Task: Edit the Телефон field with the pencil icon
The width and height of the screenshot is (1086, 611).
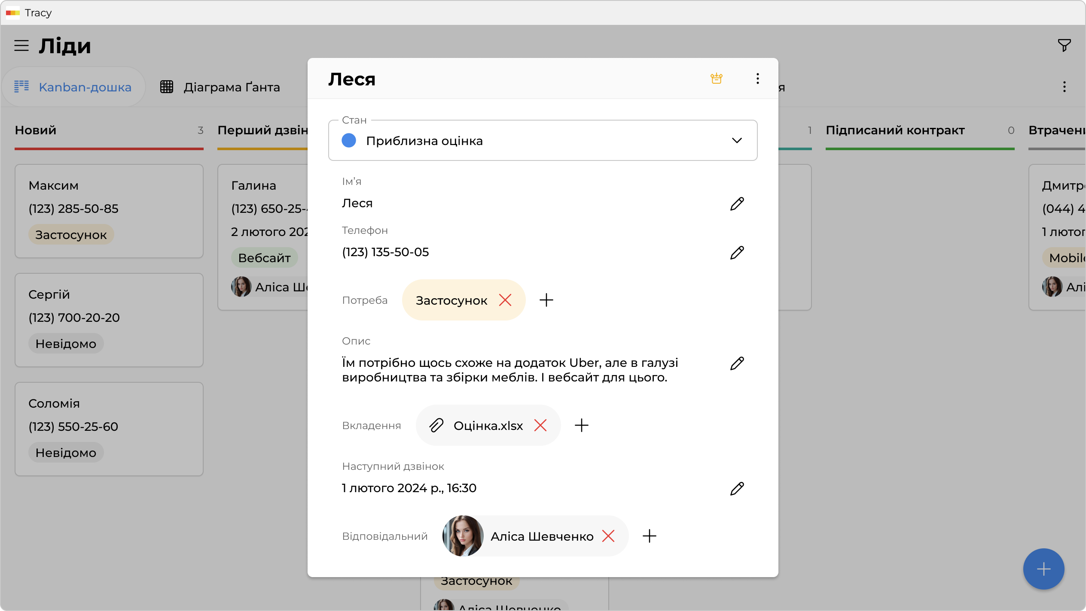Action: [737, 253]
